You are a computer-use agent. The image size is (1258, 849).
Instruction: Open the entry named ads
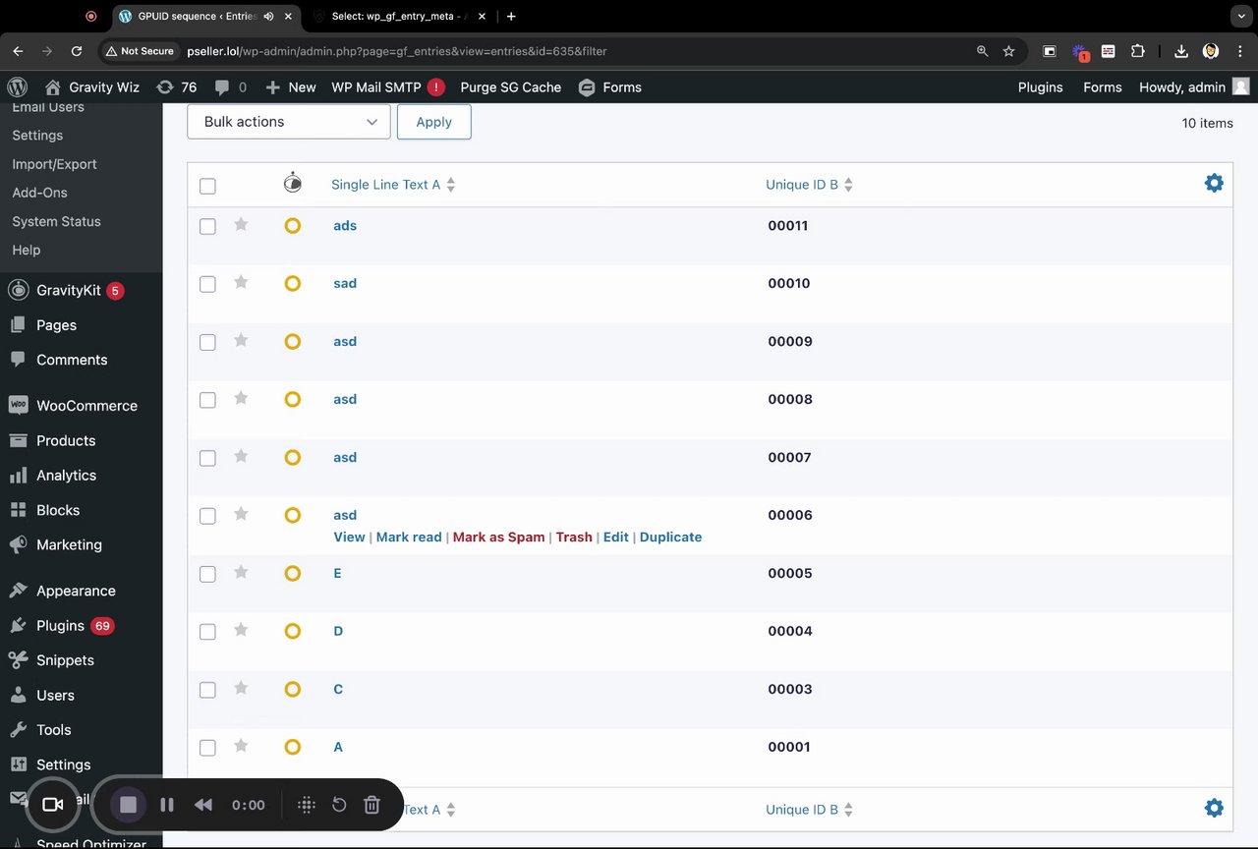point(345,226)
